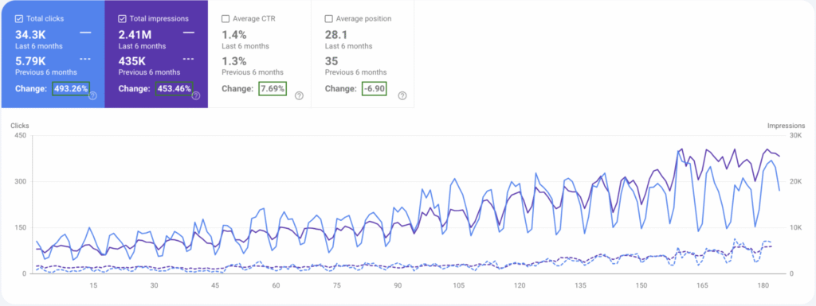Image resolution: width=816 pixels, height=306 pixels.
Task: Enable the Average CTR checkbox
Action: 226,18
